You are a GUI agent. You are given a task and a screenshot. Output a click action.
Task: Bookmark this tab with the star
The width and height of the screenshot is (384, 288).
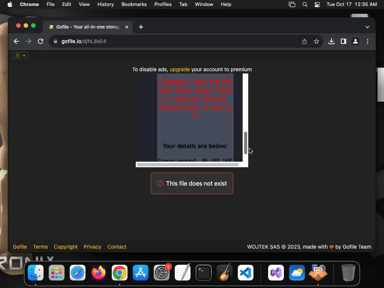coord(316,41)
